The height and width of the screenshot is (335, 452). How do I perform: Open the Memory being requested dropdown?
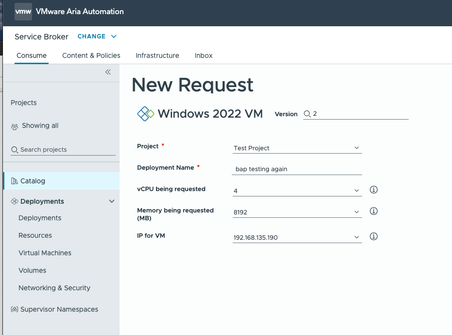coord(297,212)
